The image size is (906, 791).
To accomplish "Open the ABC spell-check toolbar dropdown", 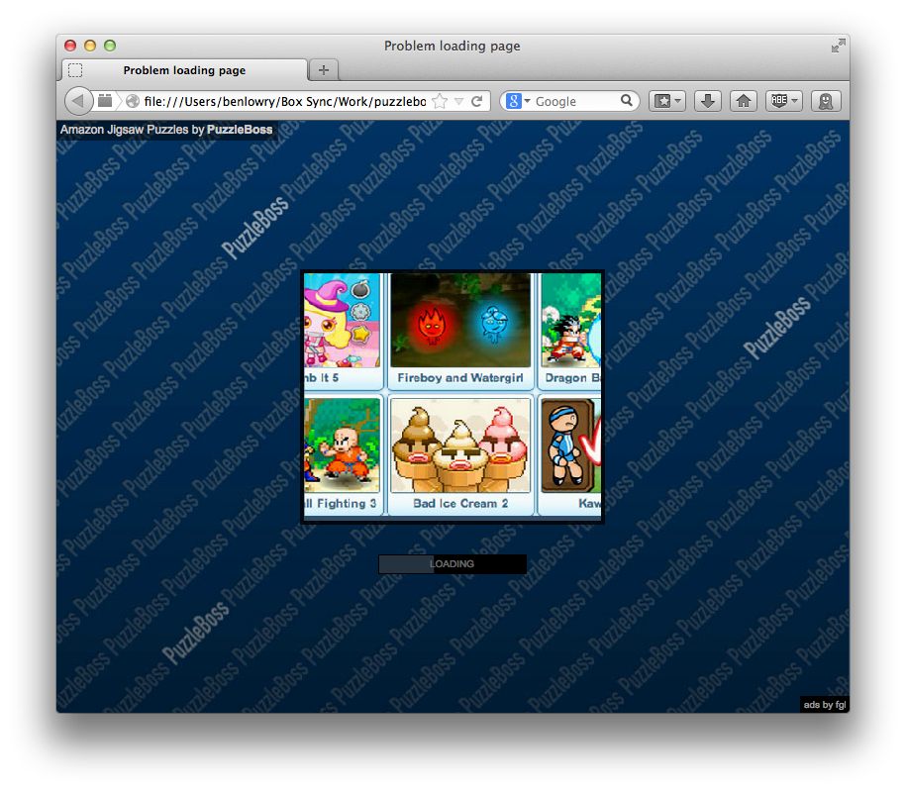I will (x=783, y=101).
